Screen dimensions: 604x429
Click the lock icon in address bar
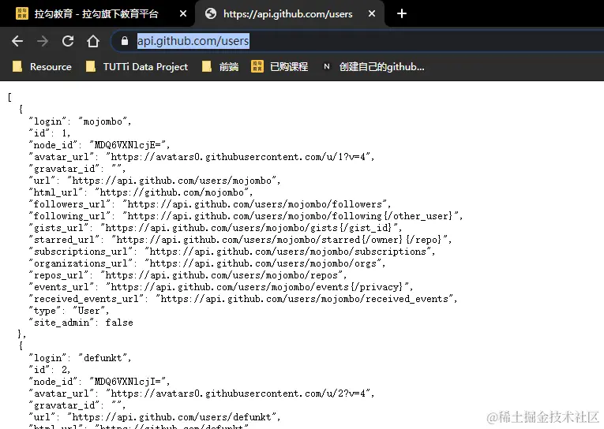[125, 41]
